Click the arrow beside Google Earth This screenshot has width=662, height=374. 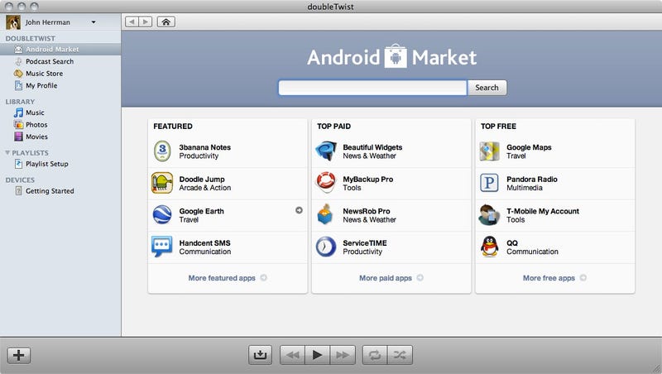pyautogui.click(x=299, y=210)
